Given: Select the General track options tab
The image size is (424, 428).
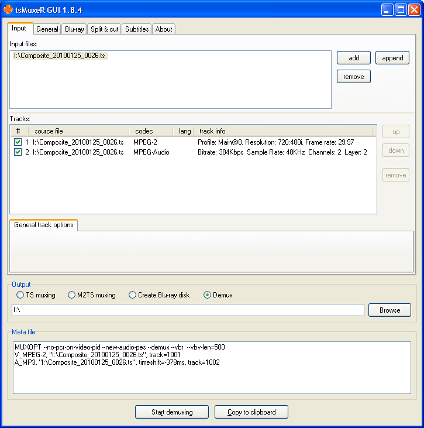Looking at the screenshot, I should [x=44, y=225].
